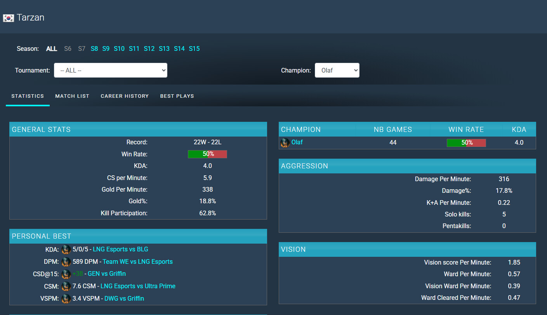Click the 5/0/5 KDA personal best score
547x315 pixels.
(x=80, y=249)
